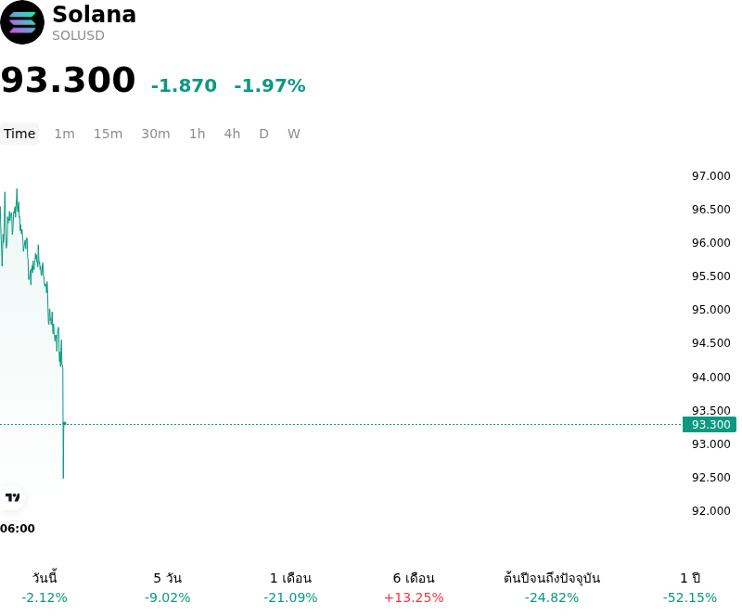Click the 06:00 time axis label
Viewport: 742px width, 616px height.
click(x=18, y=529)
